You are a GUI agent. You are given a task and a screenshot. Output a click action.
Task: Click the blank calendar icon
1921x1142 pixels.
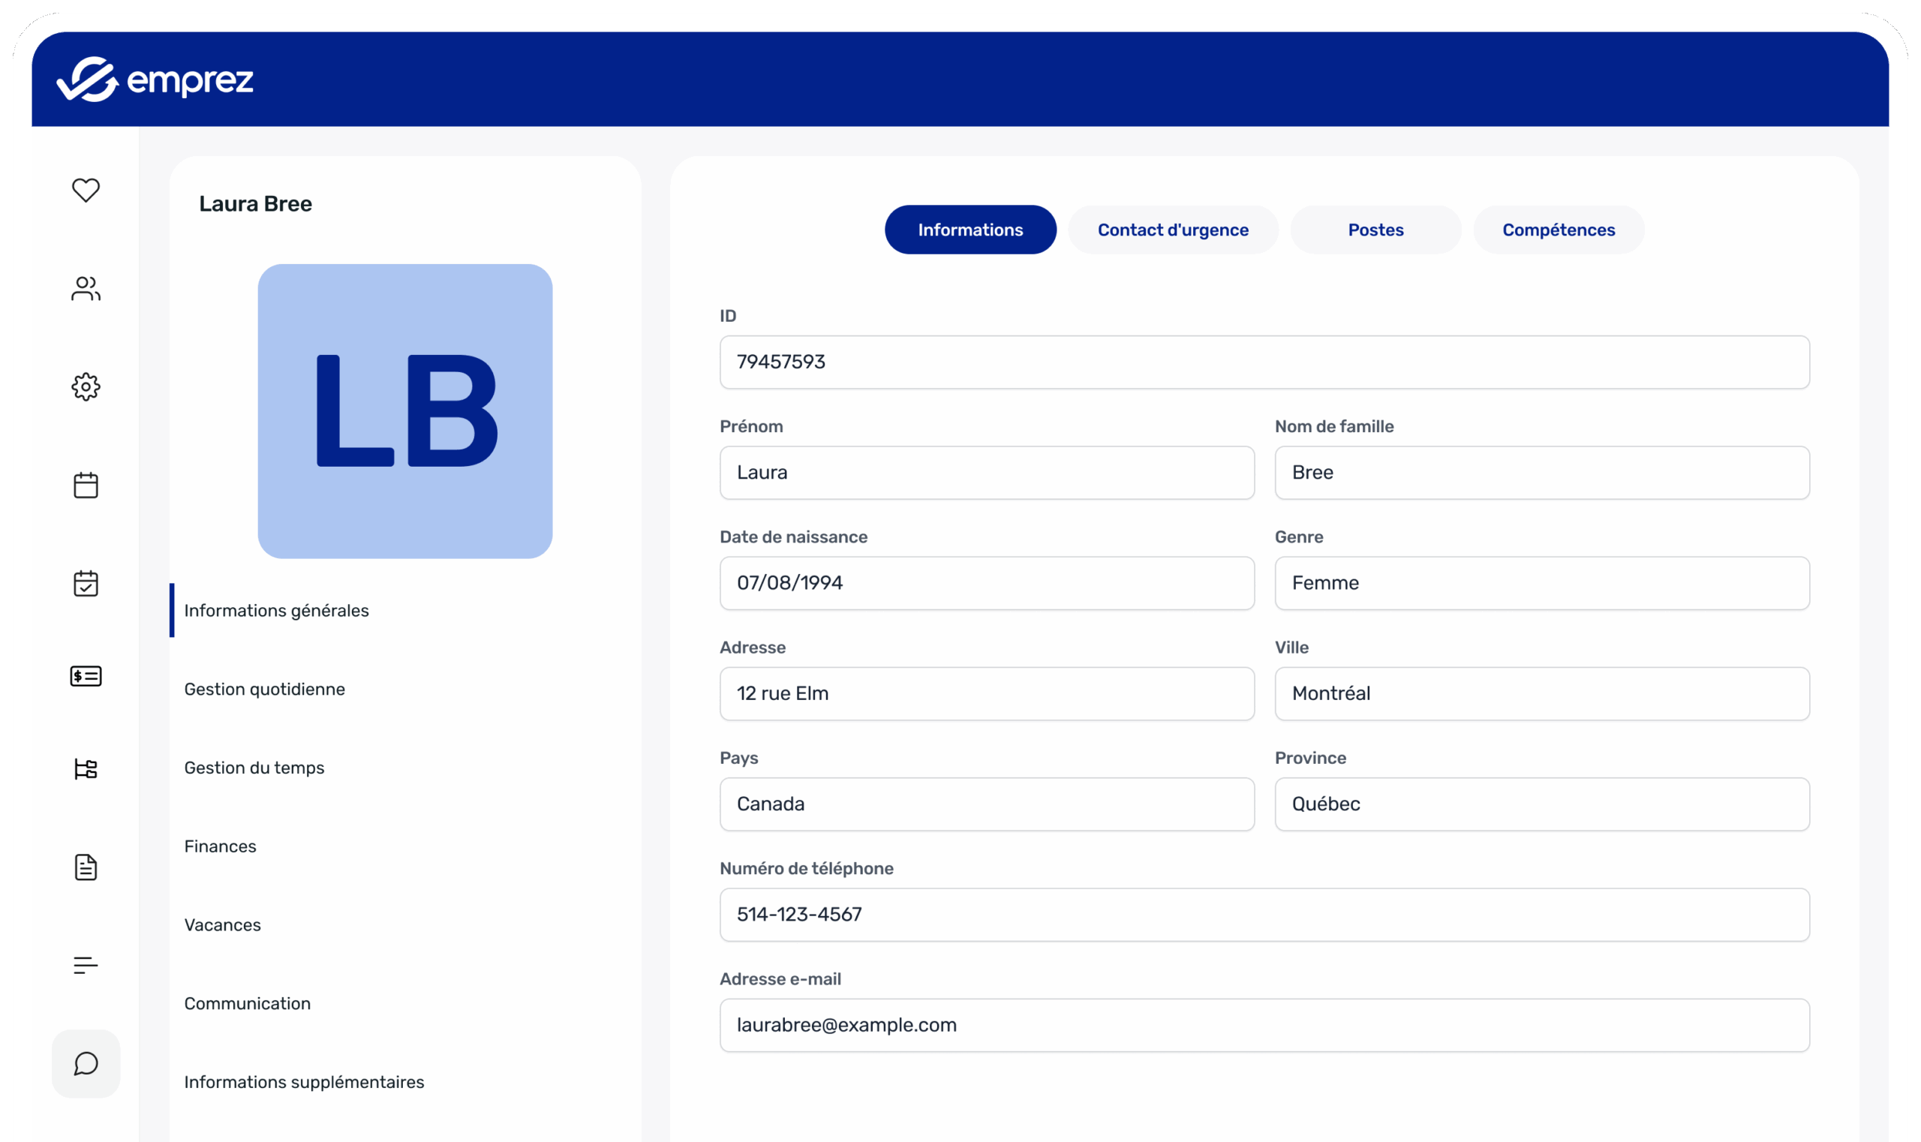click(86, 485)
